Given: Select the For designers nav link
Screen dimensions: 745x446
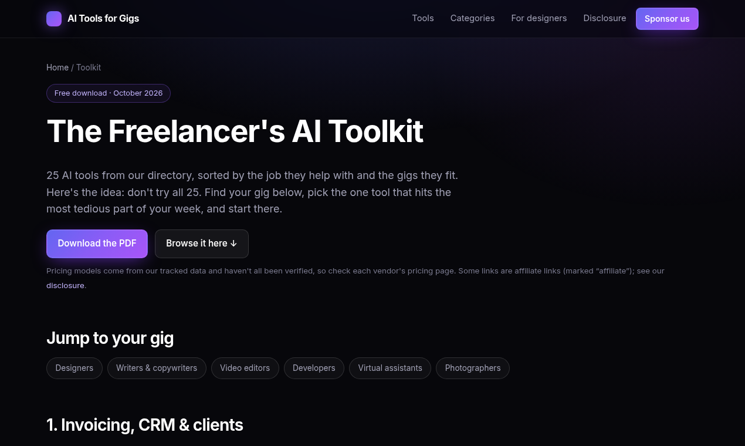Looking at the screenshot, I should coord(539,18).
